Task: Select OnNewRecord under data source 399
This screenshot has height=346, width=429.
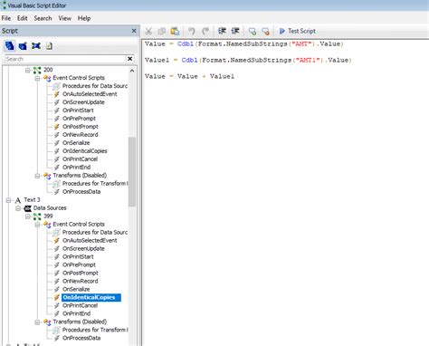Action: point(81,281)
